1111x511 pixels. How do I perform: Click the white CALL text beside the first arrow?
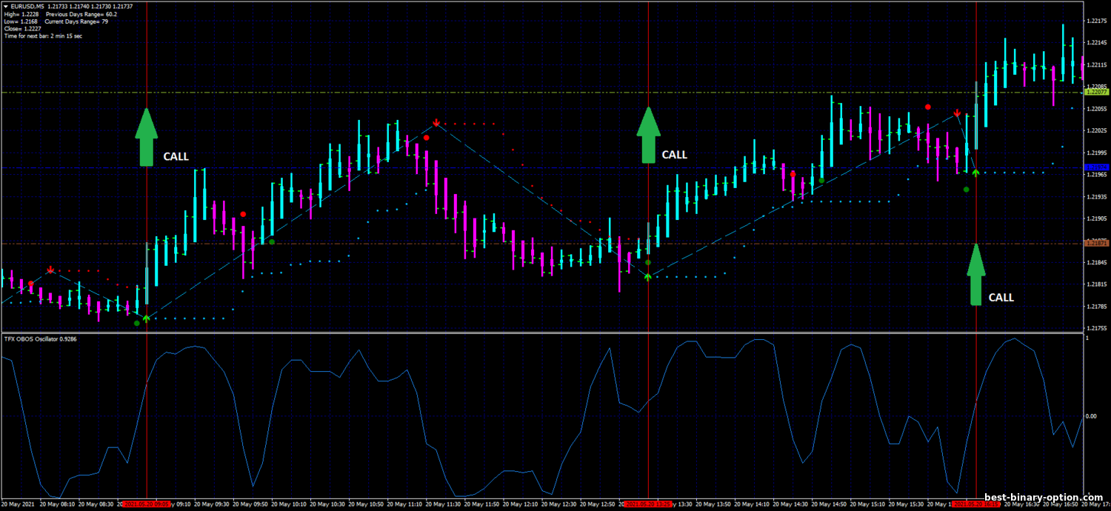(176, 157)
